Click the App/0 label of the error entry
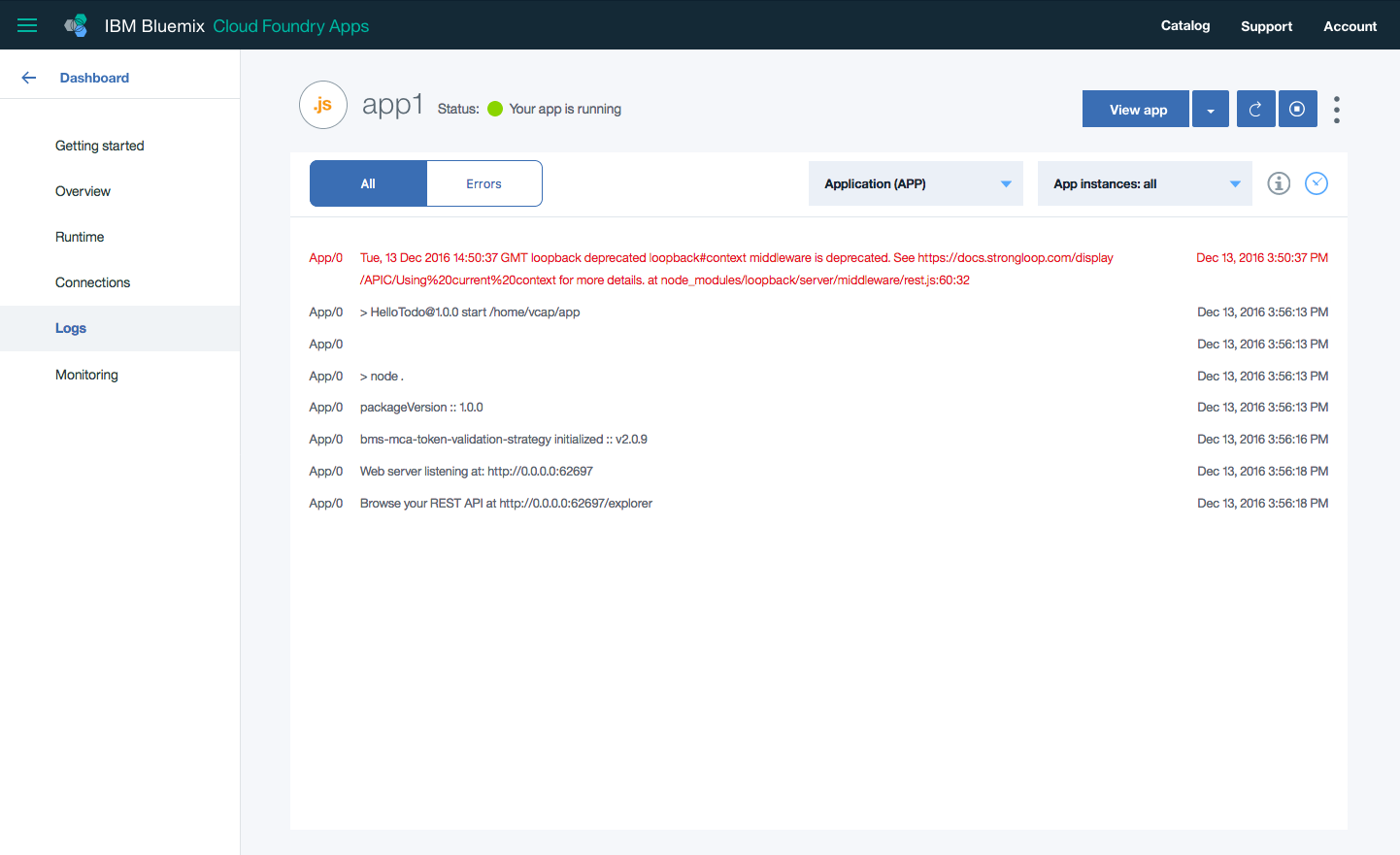Screen dimensions: 1400x855 [326, 257]
